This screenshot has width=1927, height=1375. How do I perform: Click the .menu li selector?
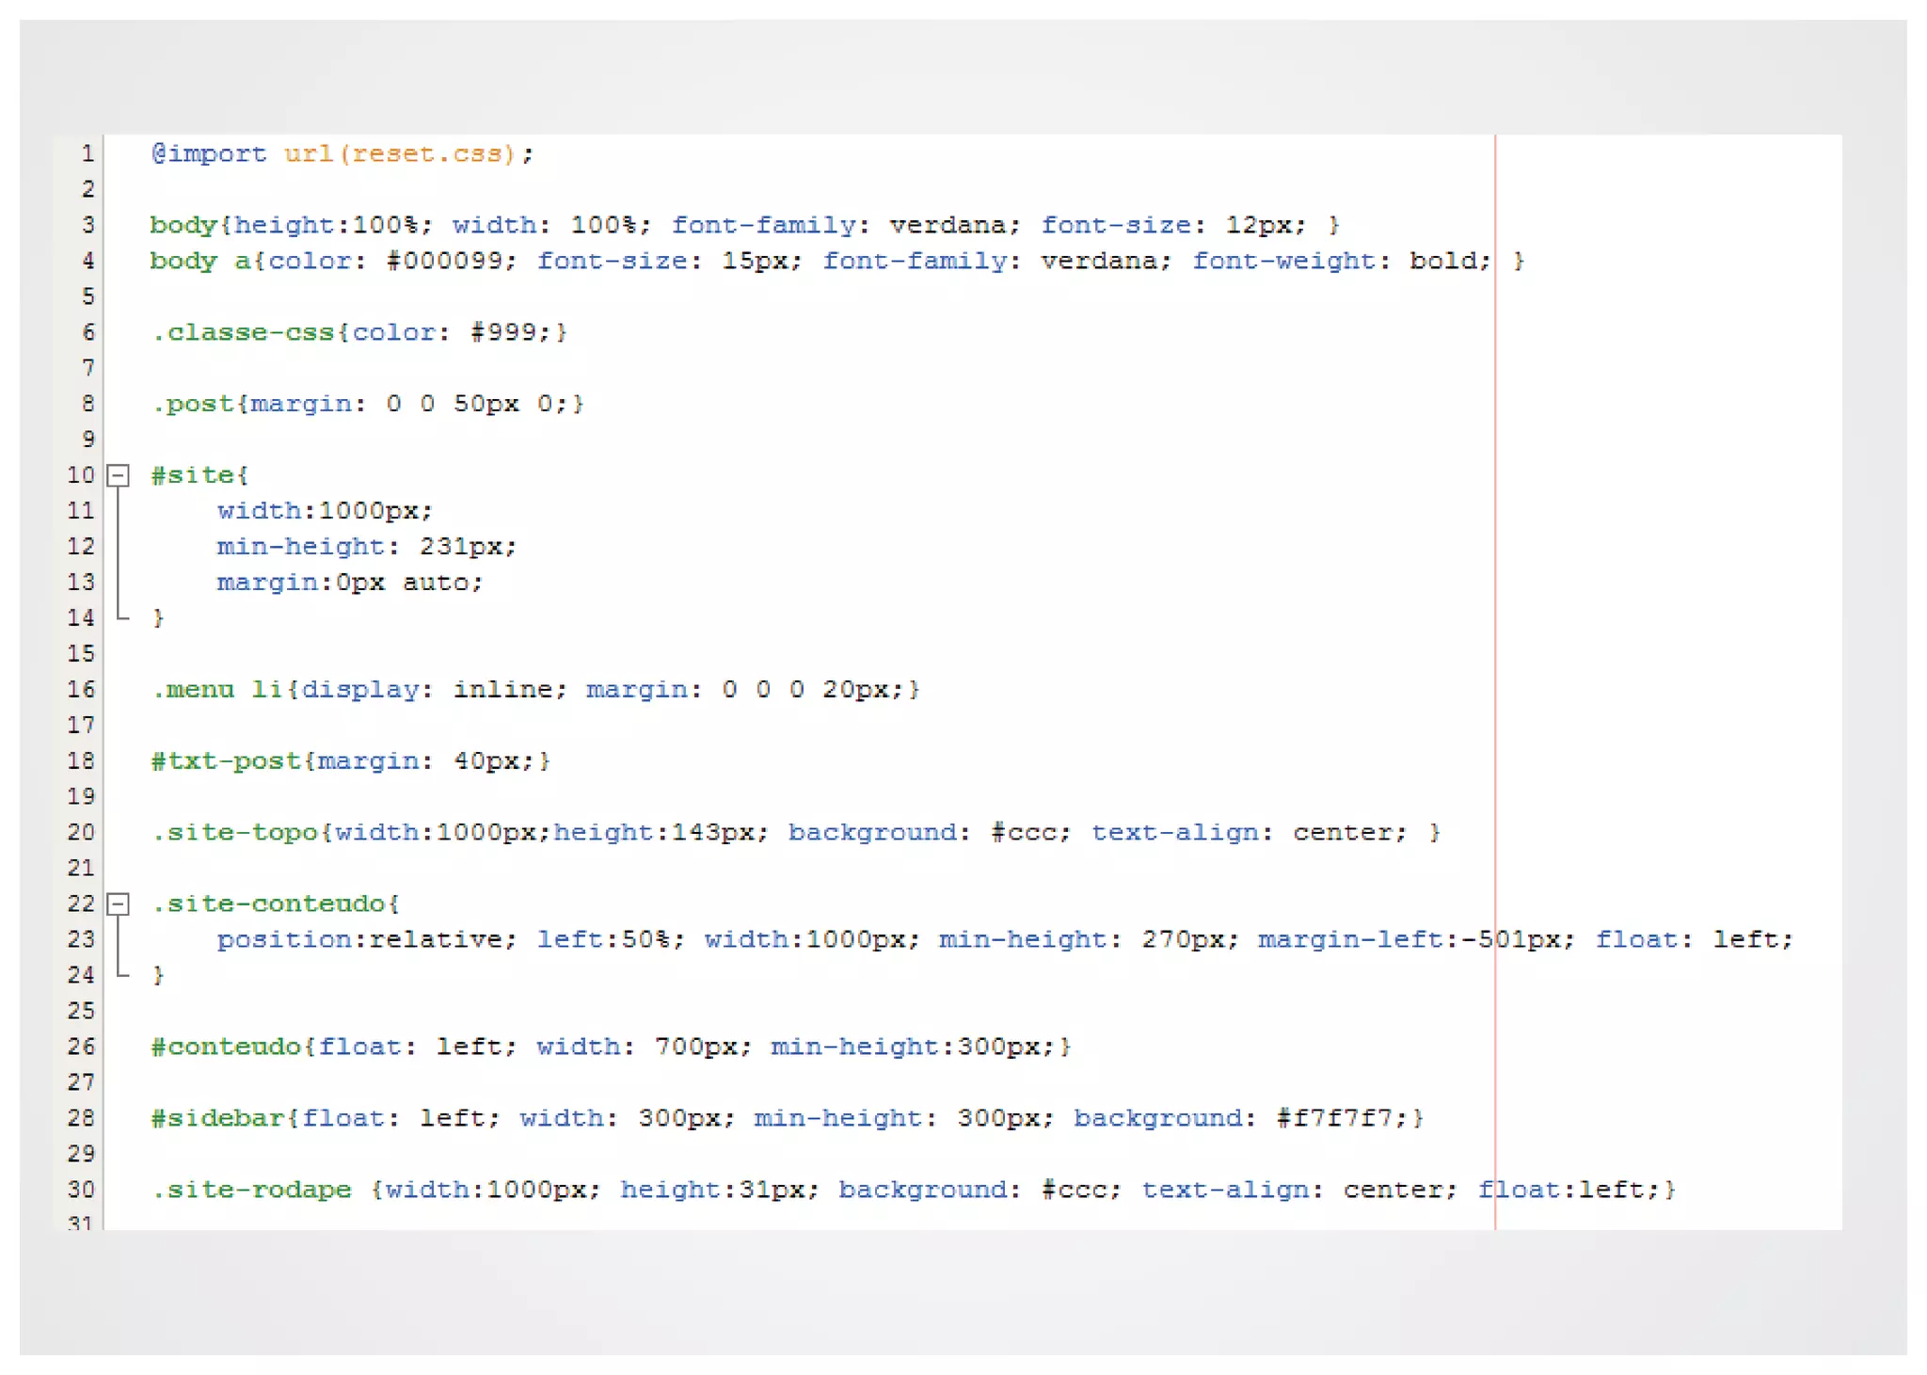[217, 690]
